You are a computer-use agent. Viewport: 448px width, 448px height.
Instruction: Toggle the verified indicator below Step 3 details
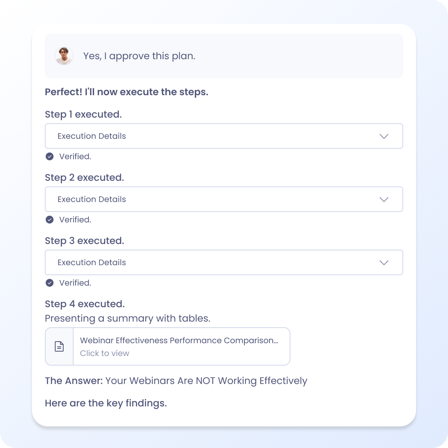click(50, 283)
